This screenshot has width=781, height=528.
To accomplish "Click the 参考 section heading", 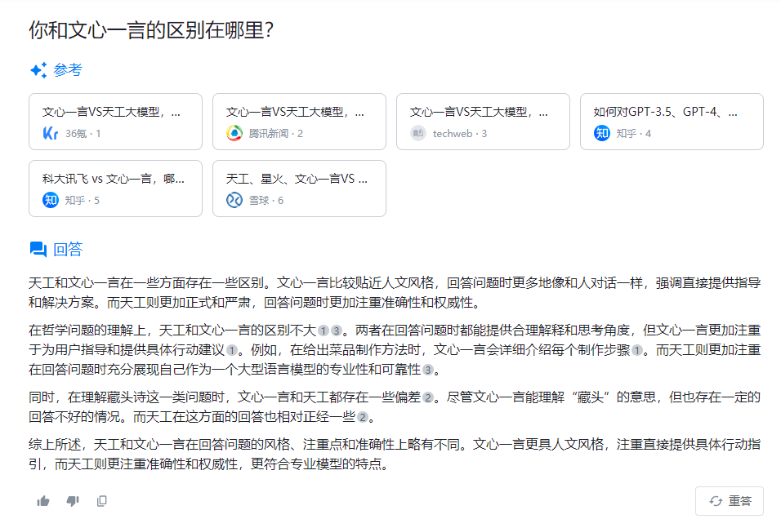I will [68, 70].
